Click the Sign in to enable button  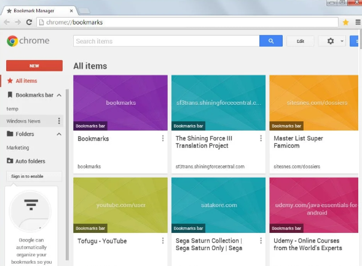point(34,176)
